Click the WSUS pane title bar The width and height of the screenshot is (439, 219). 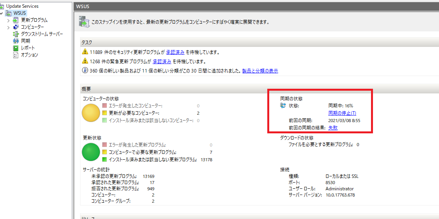(256, 7)
